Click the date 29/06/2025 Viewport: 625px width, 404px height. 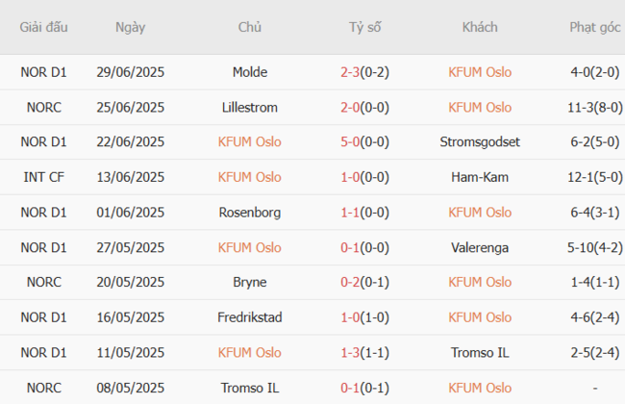(x=130, y=72)
